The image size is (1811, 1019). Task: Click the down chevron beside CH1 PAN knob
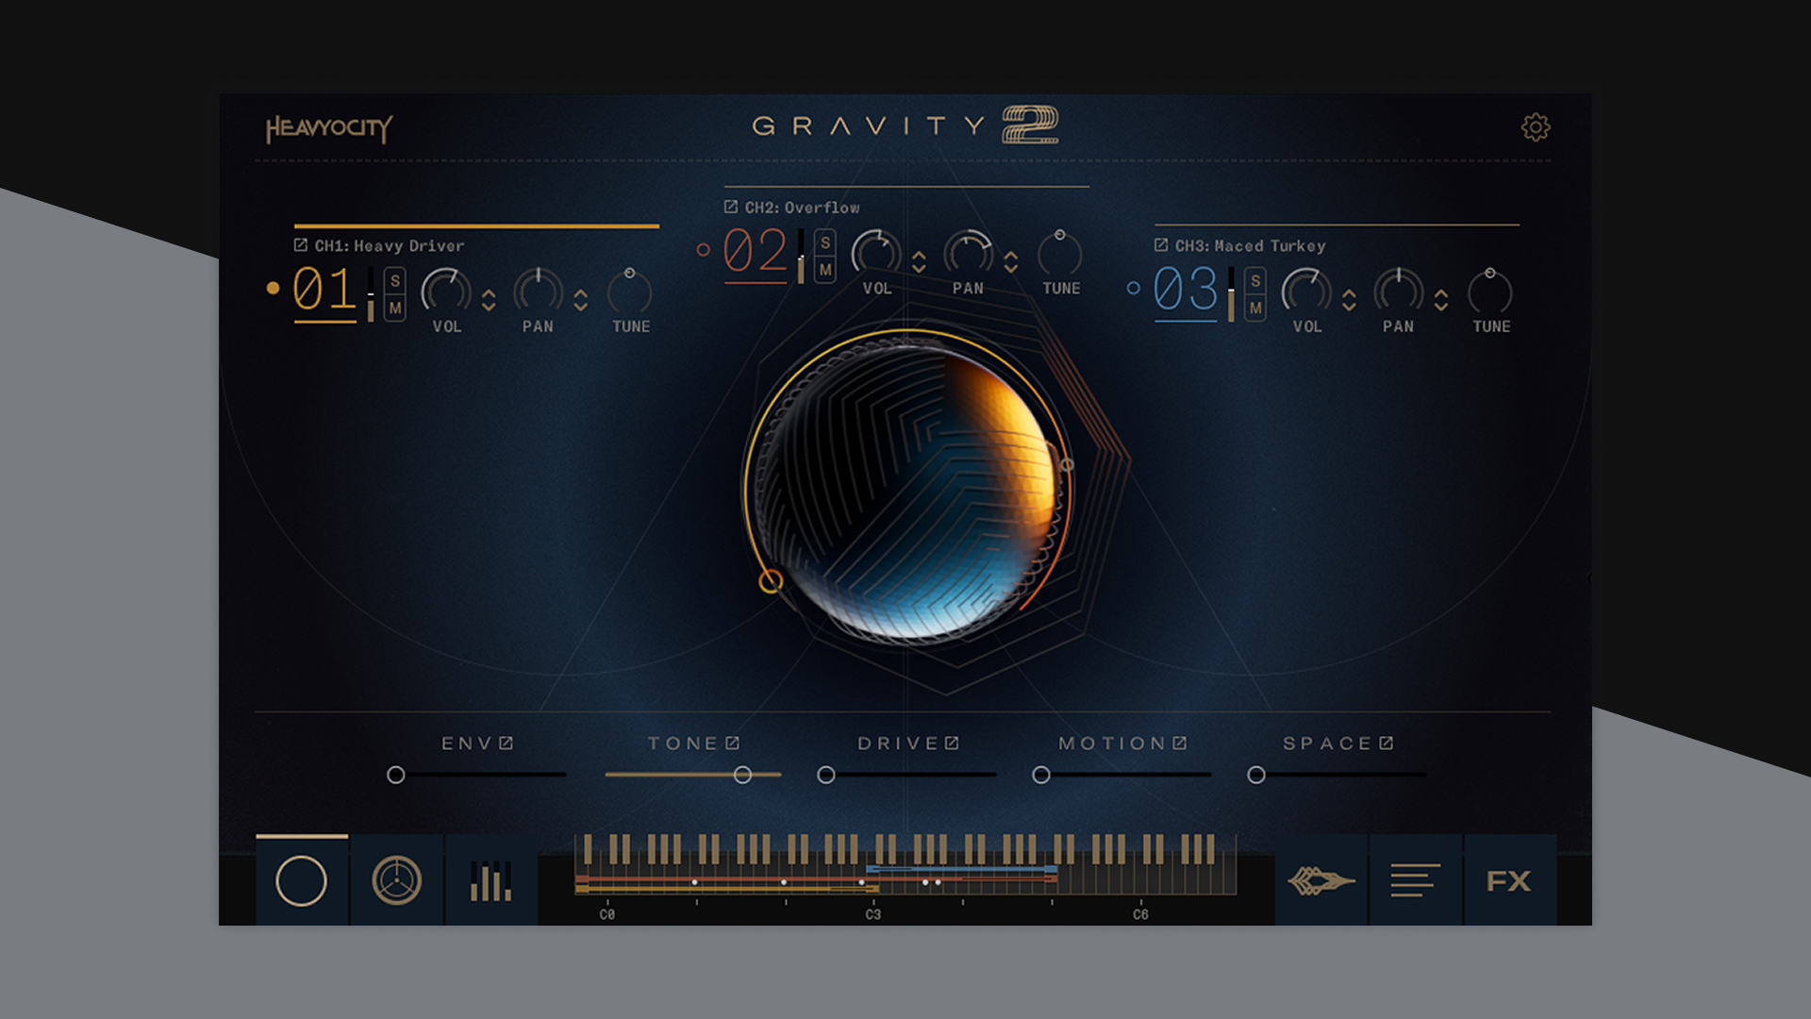click(x=582, y=306)
